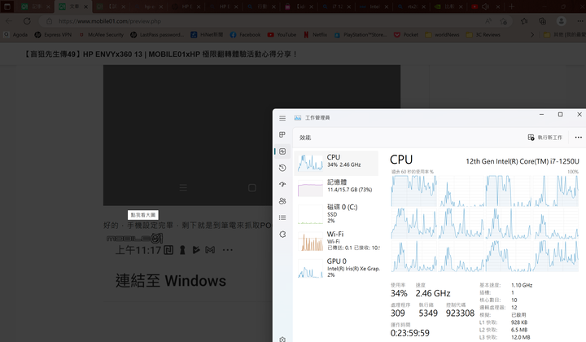Viewport: 586px width, 342px height.
Task: Open HiNet bookmark
Action: (207, 35)
